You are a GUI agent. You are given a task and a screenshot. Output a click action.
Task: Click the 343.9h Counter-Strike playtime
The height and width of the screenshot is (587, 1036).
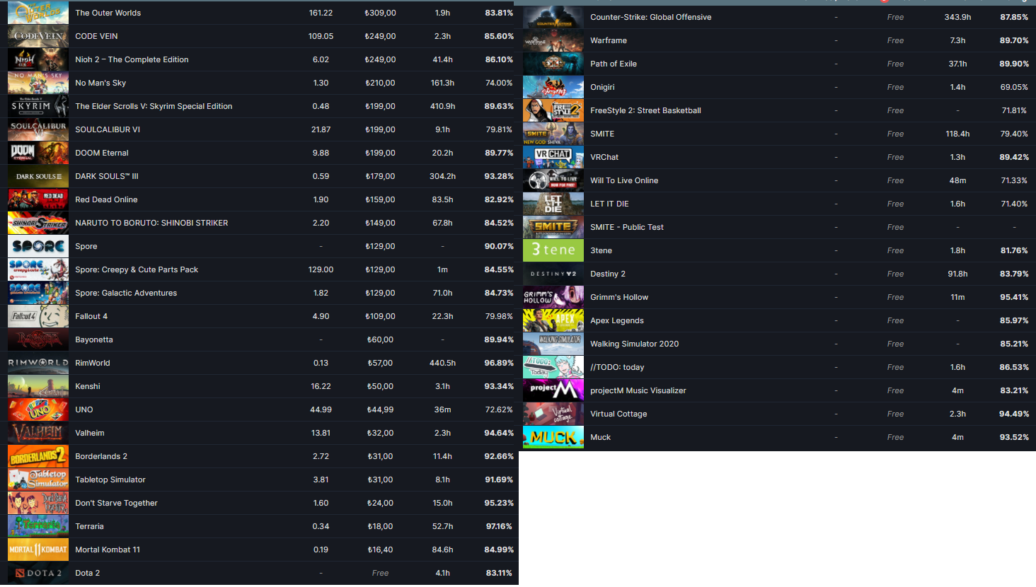[957, 17]
